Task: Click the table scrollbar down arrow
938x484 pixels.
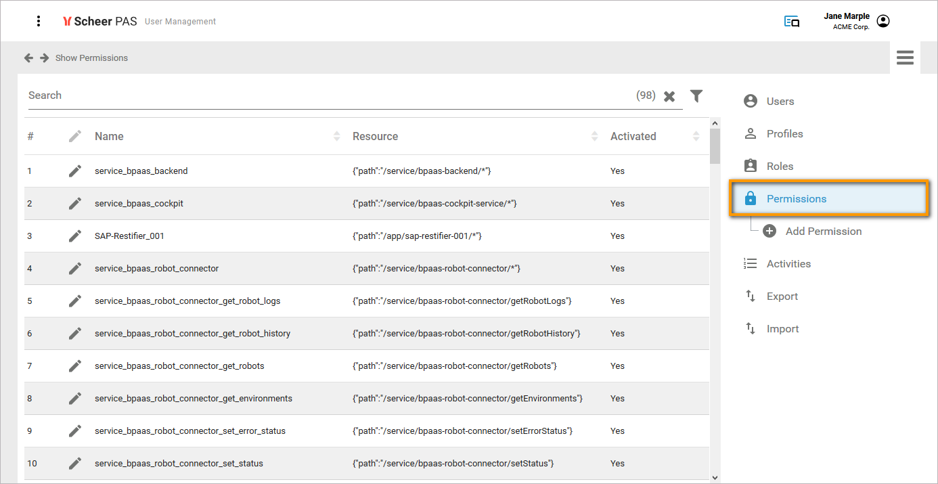Action: click(x=715, y=477)
